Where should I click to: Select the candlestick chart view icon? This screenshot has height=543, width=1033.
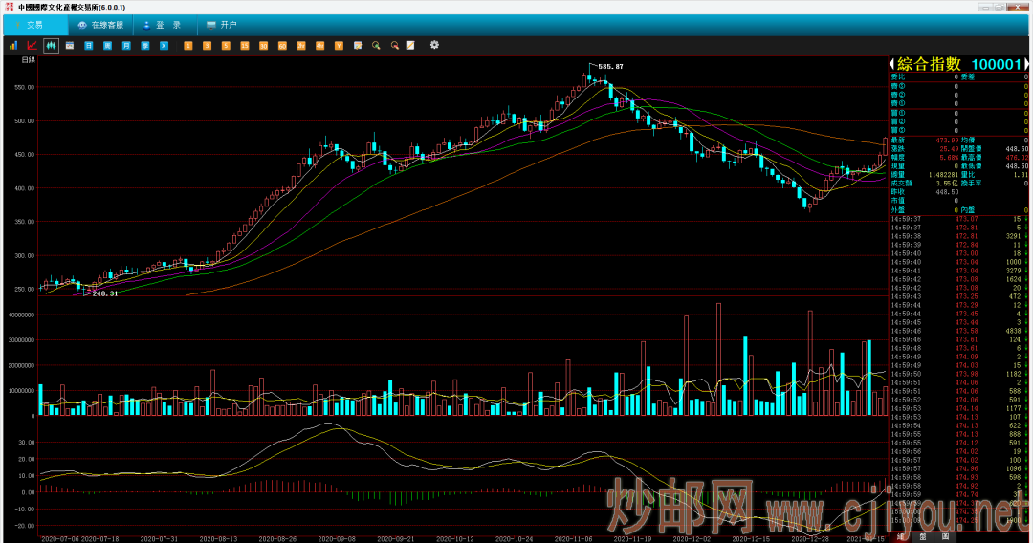tap(51, 46)
